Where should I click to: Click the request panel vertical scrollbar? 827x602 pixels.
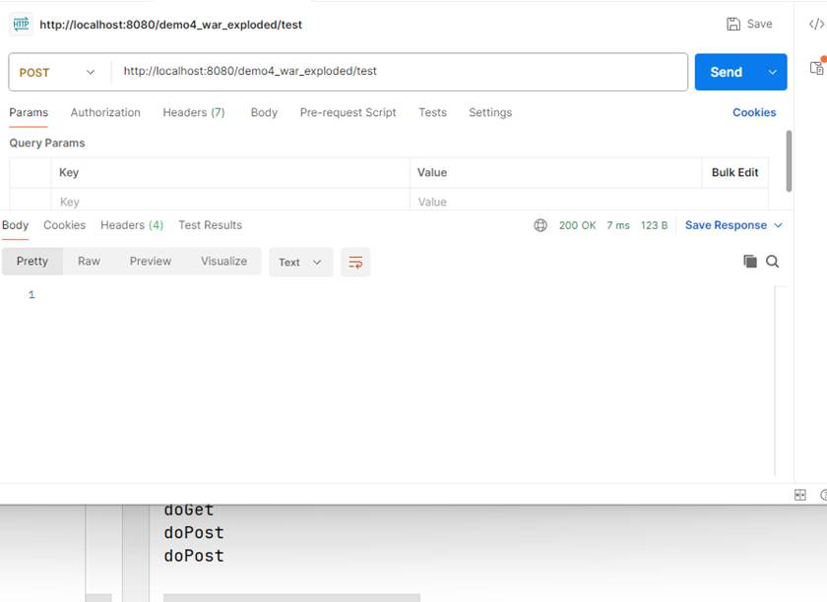[x=789, y=160]
